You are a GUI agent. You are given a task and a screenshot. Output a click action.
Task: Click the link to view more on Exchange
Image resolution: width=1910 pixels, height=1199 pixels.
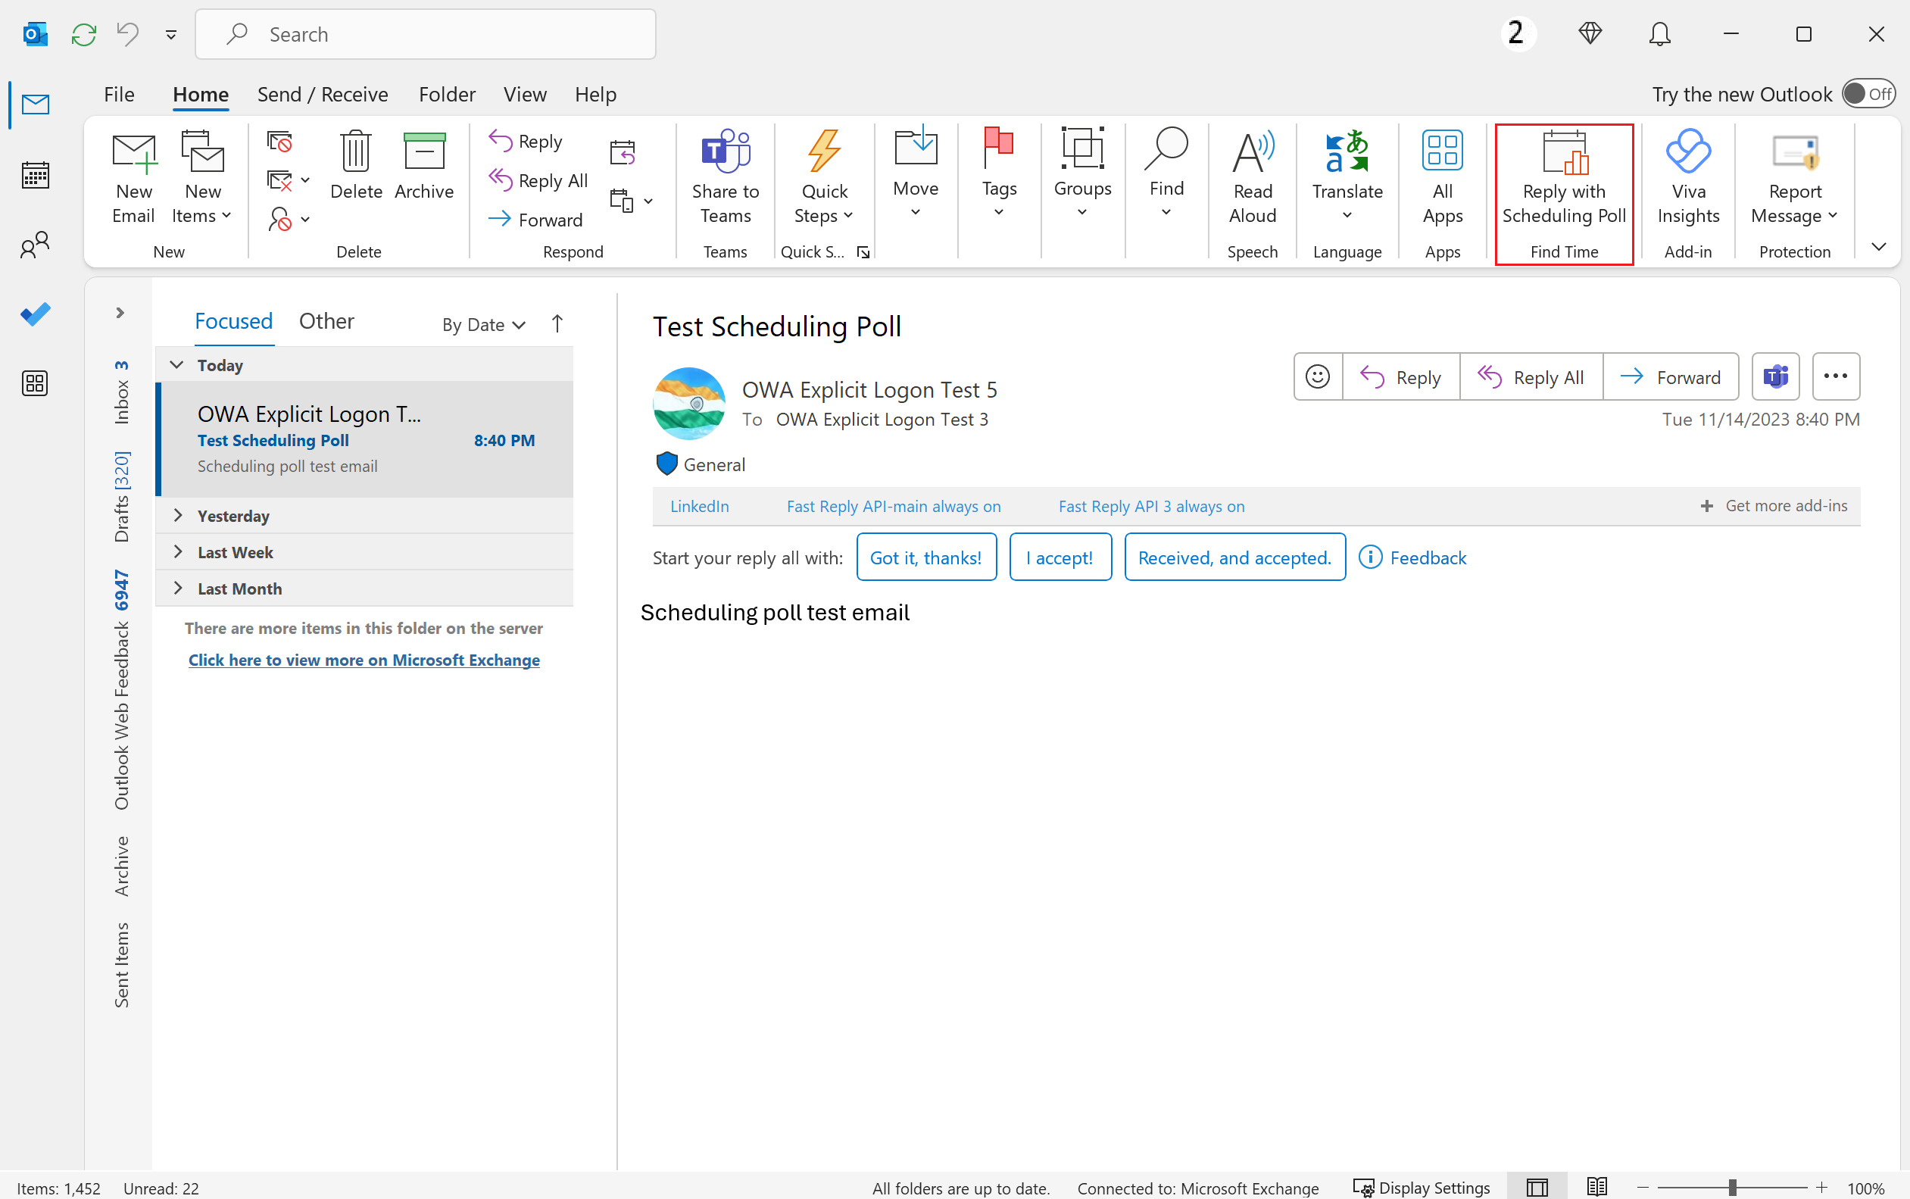(364, 659)
